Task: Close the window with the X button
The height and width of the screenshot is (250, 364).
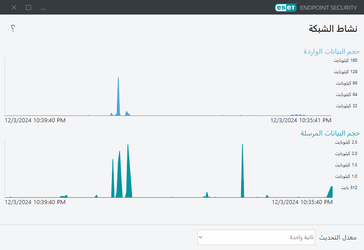Action: point(14,7)
